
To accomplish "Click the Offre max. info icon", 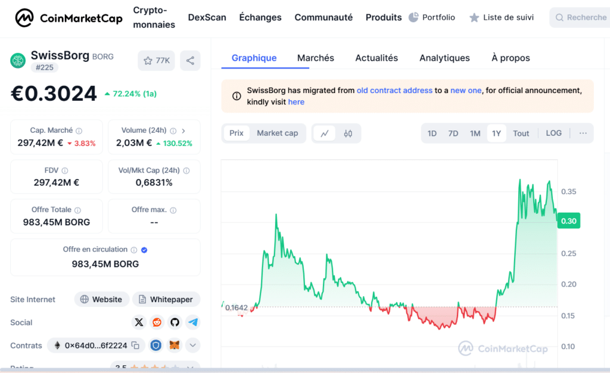I will (x=173, y=210).
